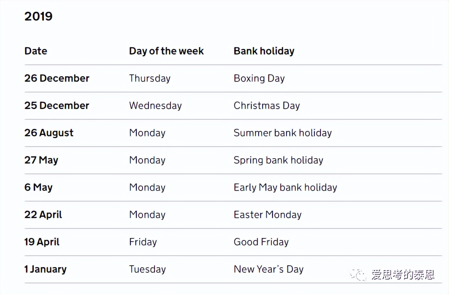Click the 2019 year heading

(x=39, y=16)
